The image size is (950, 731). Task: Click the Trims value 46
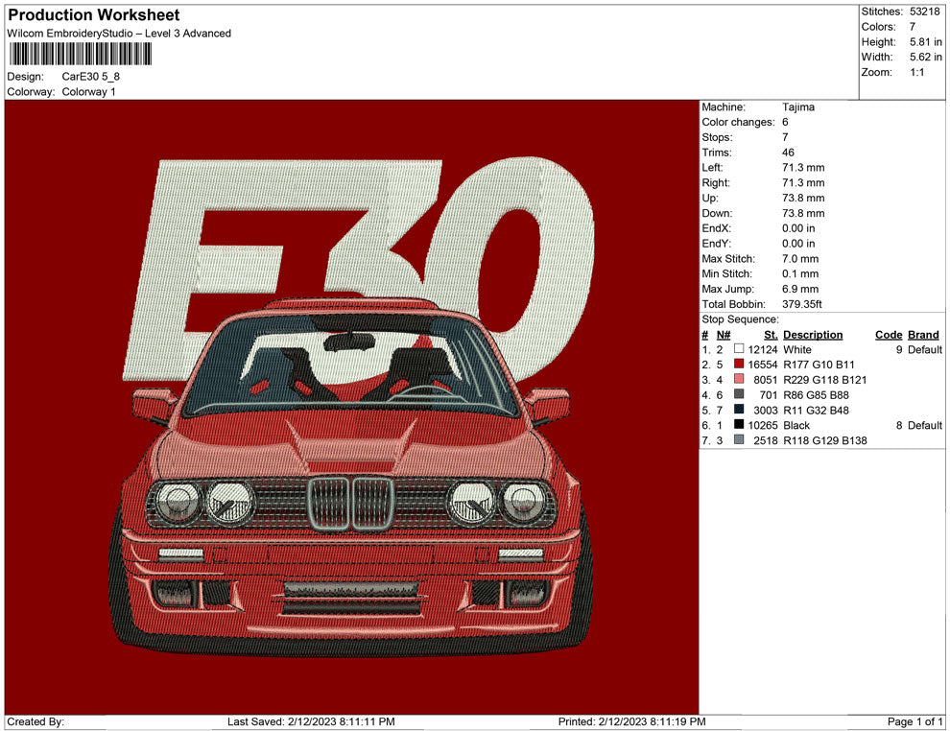(x=788, y=152)
